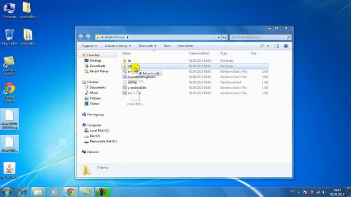The image size is (351, 197).
Task: Open Desktop in Favorites
Action: click(x=95, y=61)
